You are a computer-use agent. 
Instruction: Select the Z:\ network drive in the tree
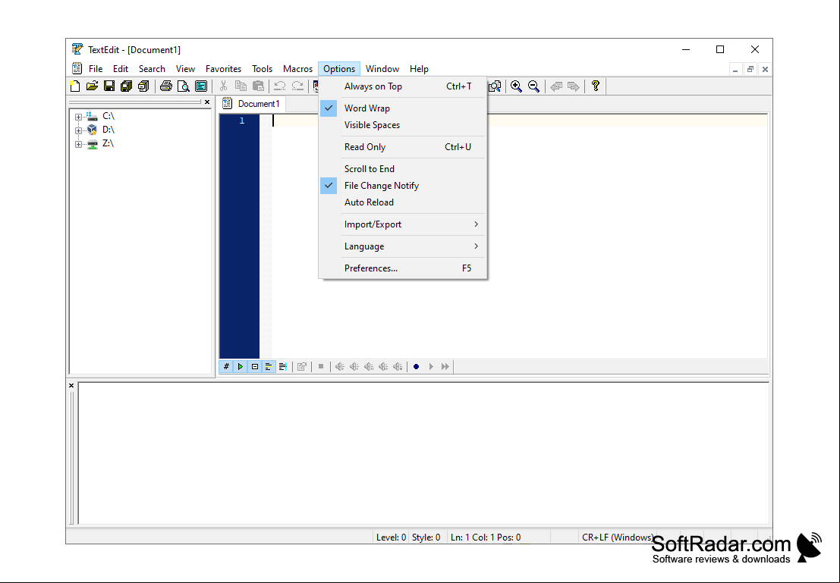point(109,143)
